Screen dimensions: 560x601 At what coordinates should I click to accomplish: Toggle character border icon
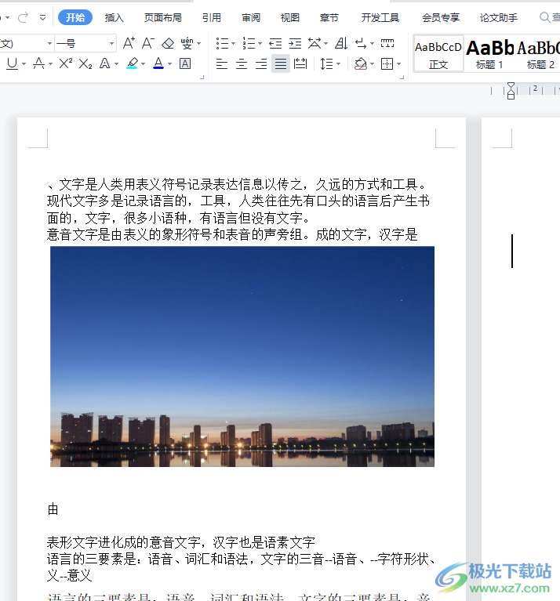[x=185, y=63]
